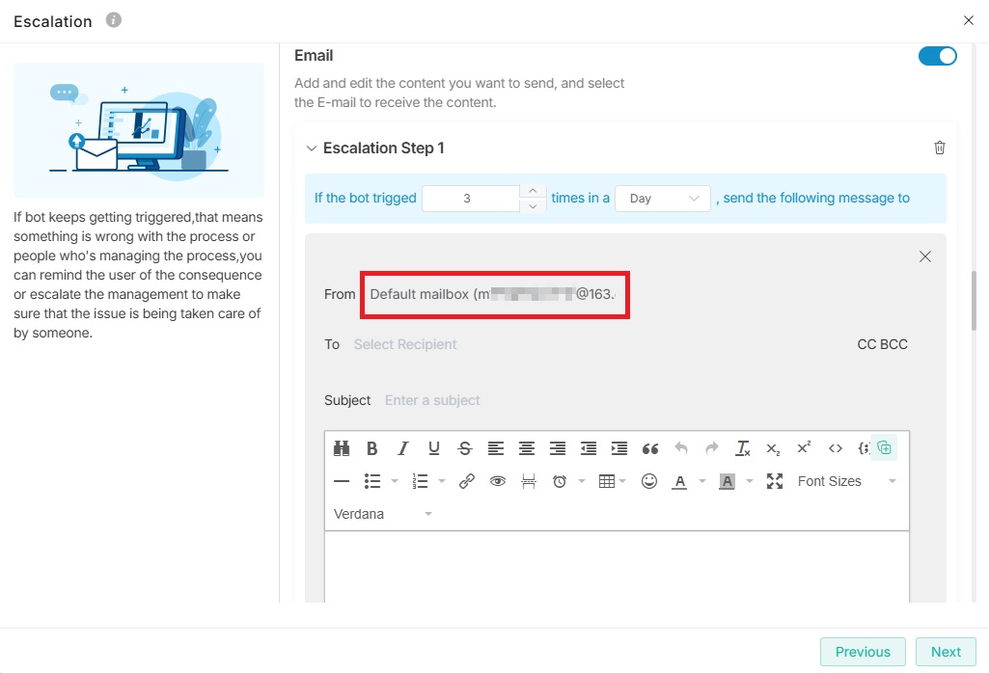Disable the Email escalation toggle
Viewport: 989px width, 673px height.
pyautogui.click(x=937, y=56)
